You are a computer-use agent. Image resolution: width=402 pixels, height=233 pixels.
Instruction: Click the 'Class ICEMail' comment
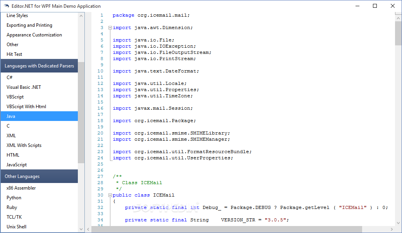point(142,183)
